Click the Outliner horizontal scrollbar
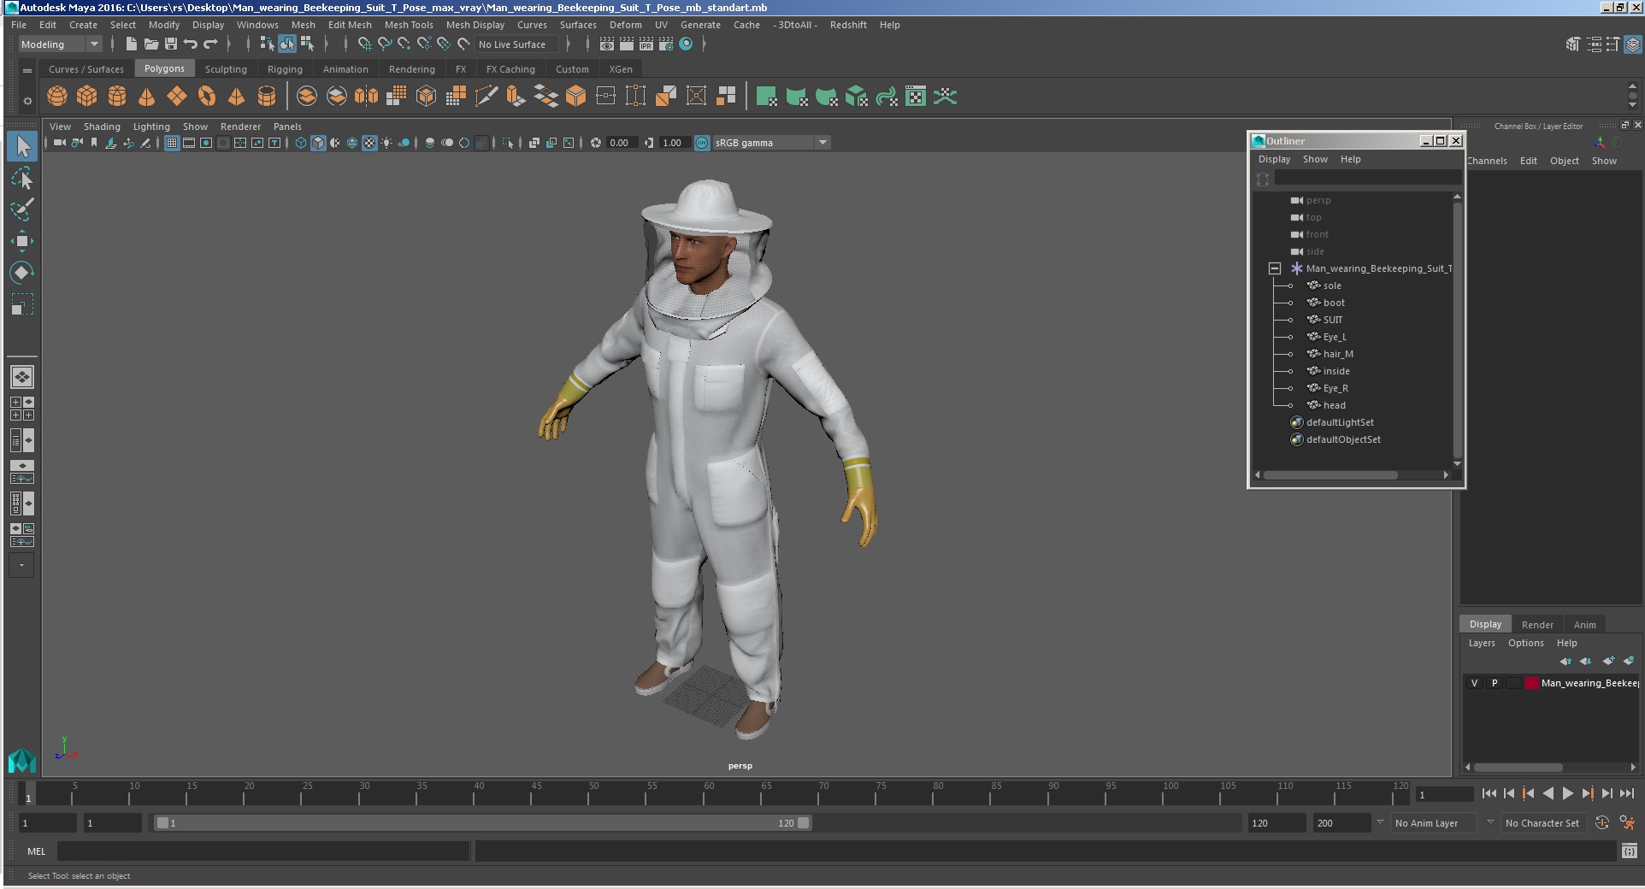Screen dimensions: 1645x889 1330,475
